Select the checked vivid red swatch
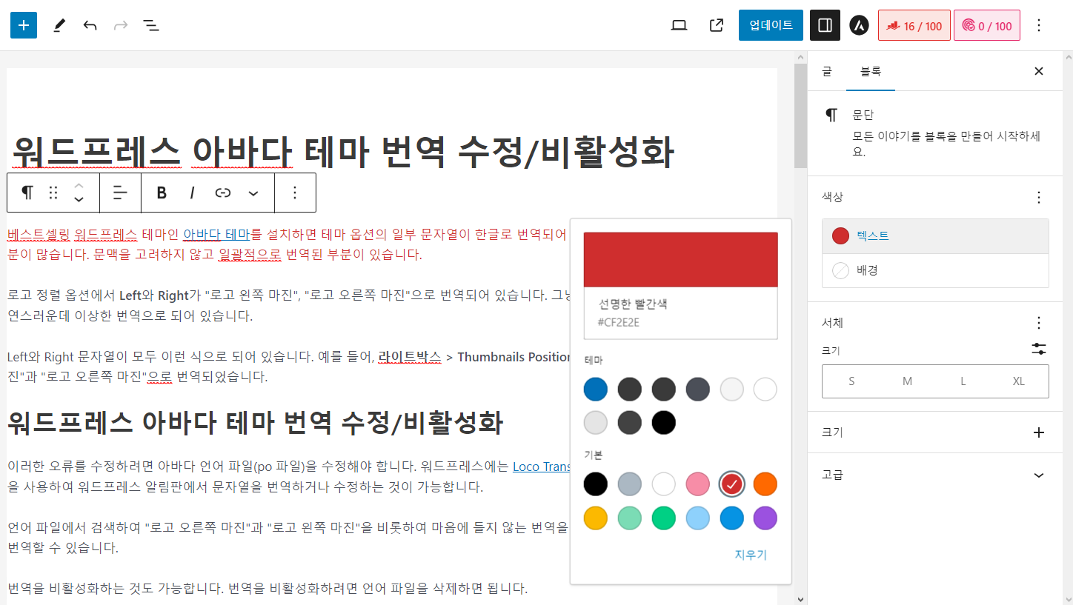 tap(731, 484)
